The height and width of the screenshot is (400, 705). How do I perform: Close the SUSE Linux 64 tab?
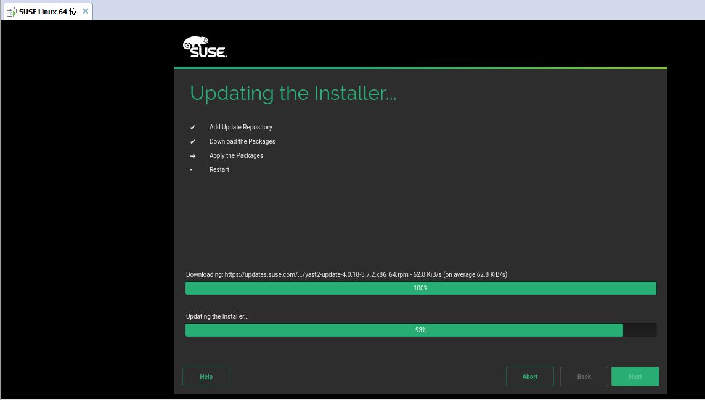(x=86, y=11)
